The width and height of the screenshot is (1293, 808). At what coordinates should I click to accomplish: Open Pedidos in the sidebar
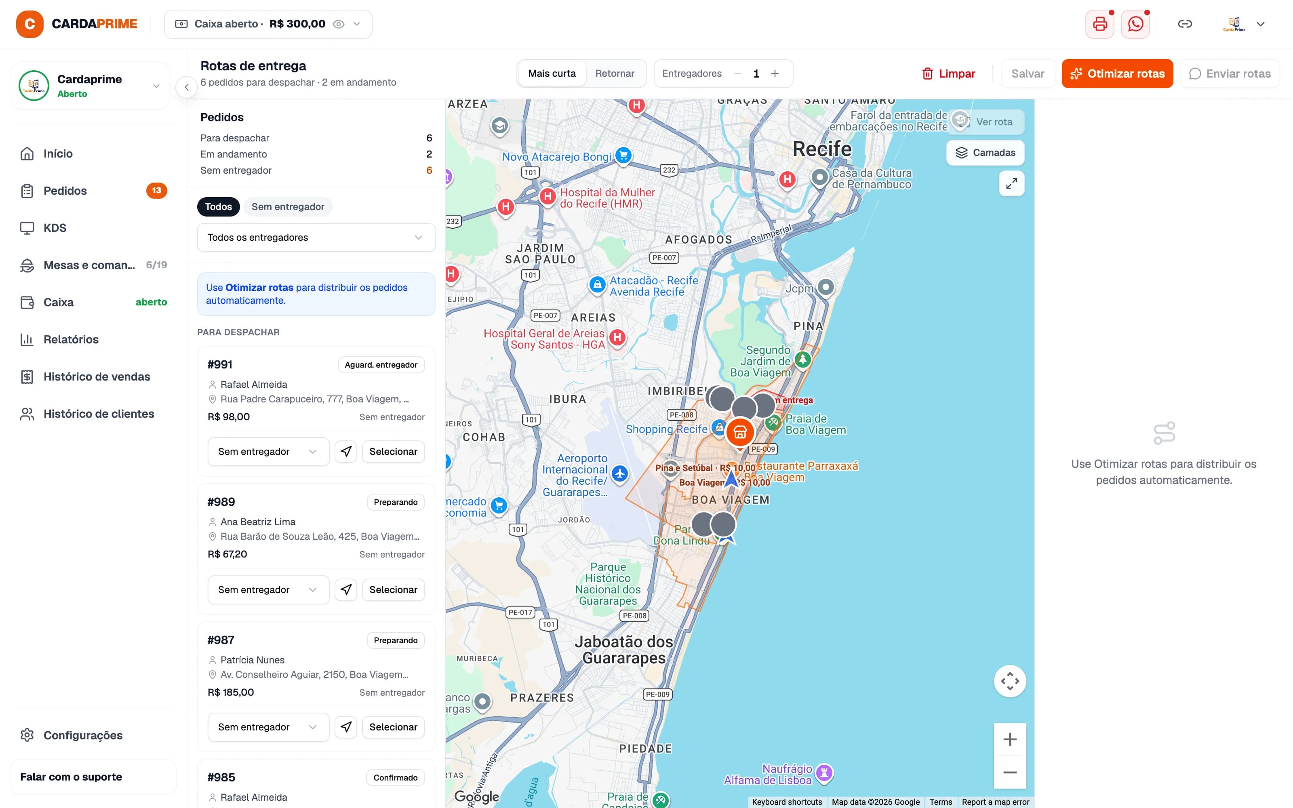click(x=93, y=191)
